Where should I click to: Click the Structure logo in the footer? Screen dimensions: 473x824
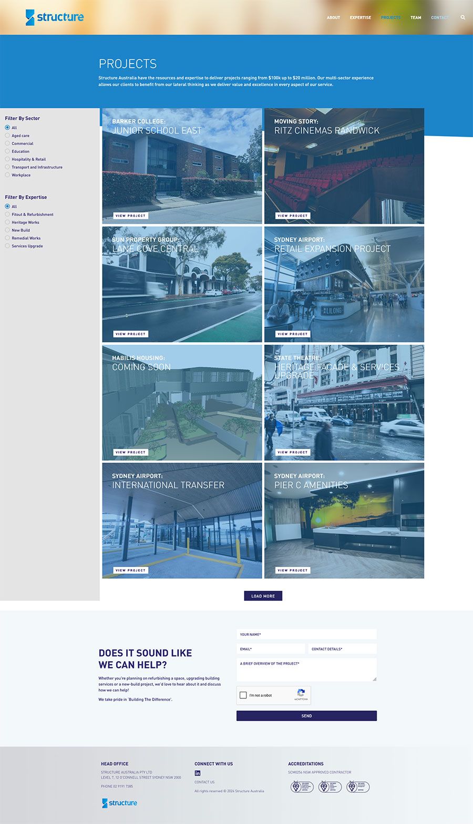(x=119, y=803)
